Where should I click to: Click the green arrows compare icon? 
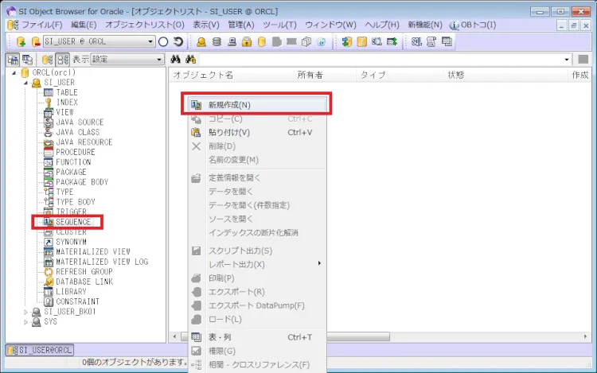[346, 41]
